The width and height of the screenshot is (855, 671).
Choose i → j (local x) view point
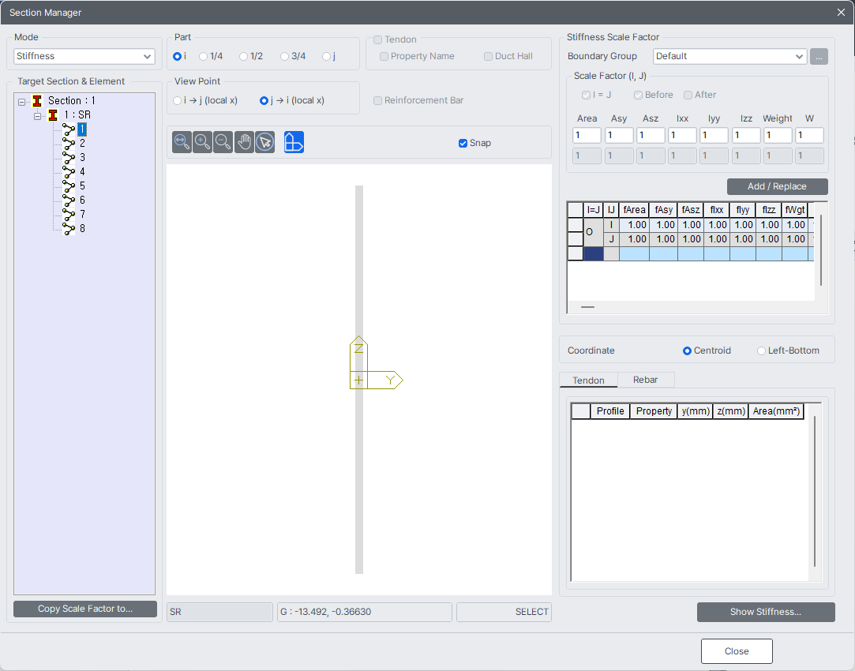coord(177,101)
